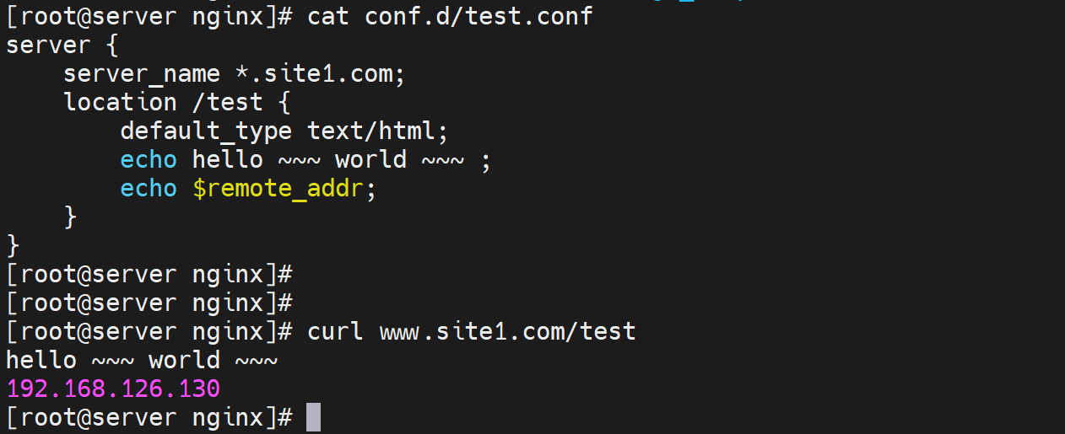Click the echo keyword before $remote_addr
The height and width of the screenshot is (434, 1065).
(149, 188)
